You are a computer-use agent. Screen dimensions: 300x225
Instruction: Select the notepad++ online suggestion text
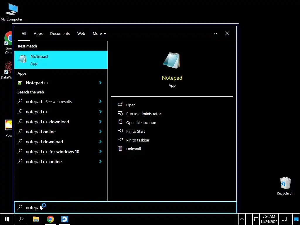tap(44, 161)
